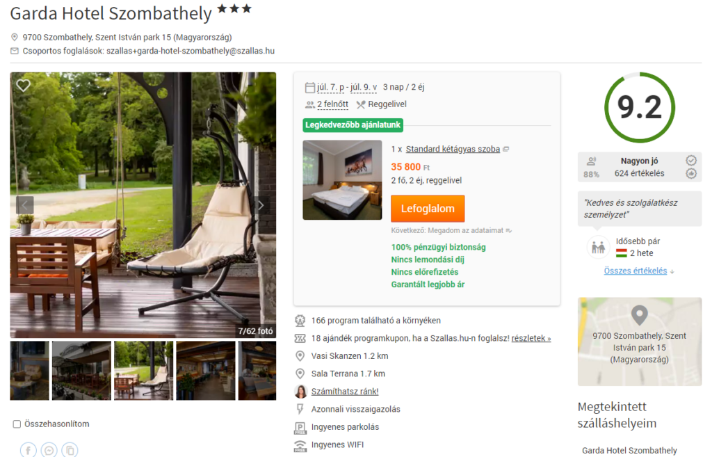Add hotel to favorites with heart icon
The image size is (712, 457).
tap(23, 85)
